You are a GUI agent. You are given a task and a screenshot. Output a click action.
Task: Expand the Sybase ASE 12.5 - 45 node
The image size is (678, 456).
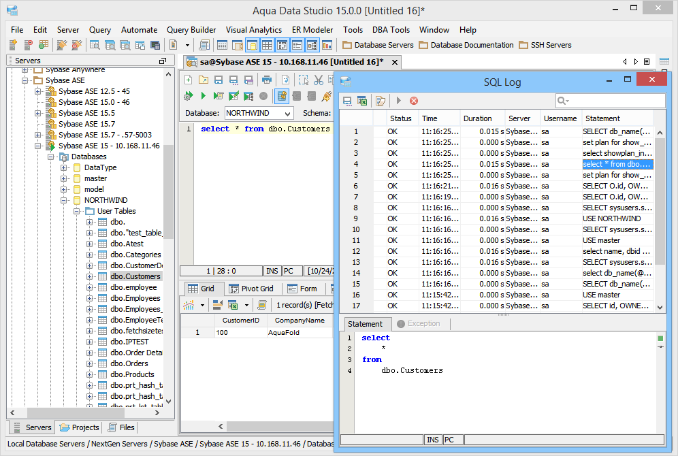37,91
